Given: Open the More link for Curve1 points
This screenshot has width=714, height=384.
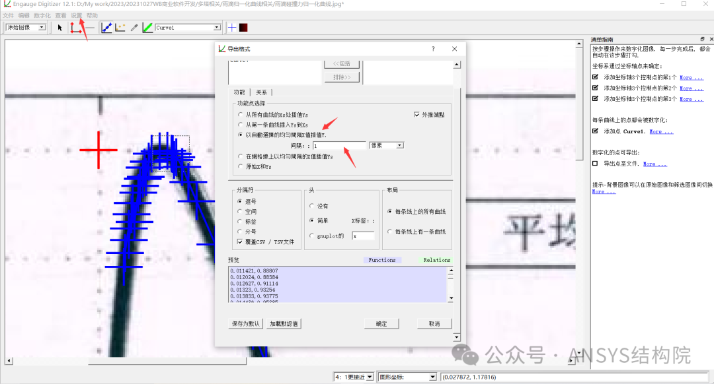Looking at the screenshot, I should click(660, 132).
